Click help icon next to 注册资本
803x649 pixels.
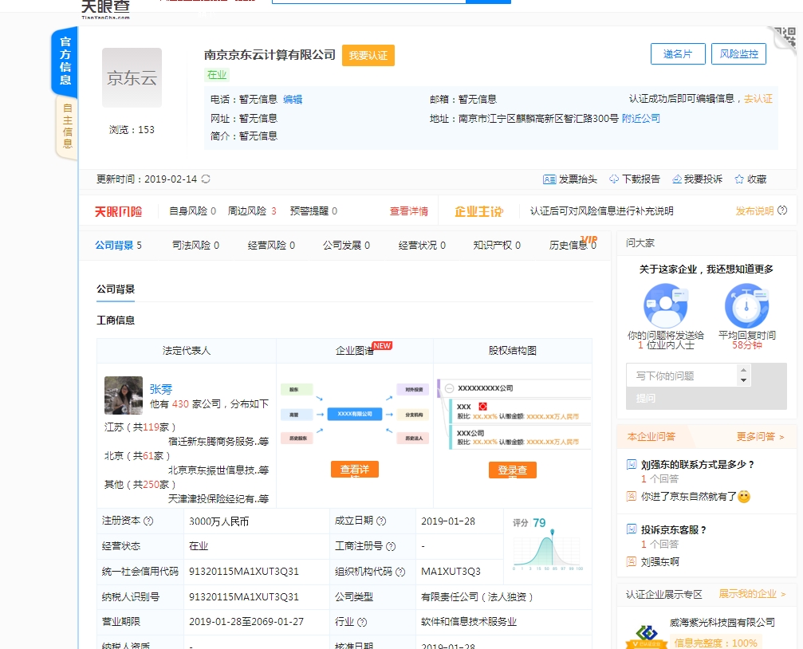(x=148, y=521)
